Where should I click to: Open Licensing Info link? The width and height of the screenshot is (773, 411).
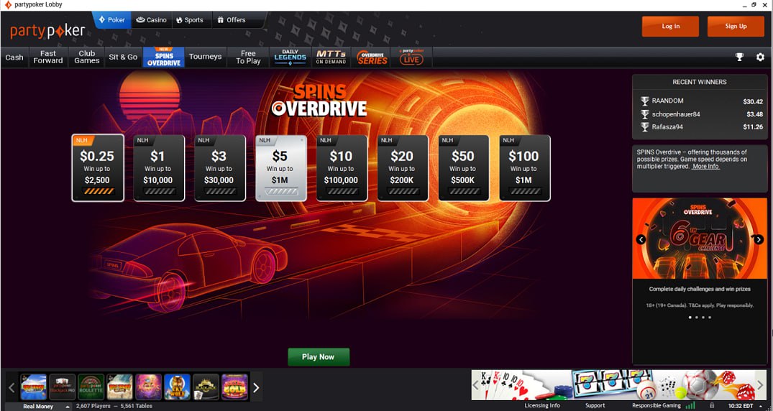[x=541, y=405]
